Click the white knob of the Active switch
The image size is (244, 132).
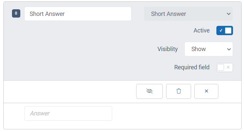(228, 31)
